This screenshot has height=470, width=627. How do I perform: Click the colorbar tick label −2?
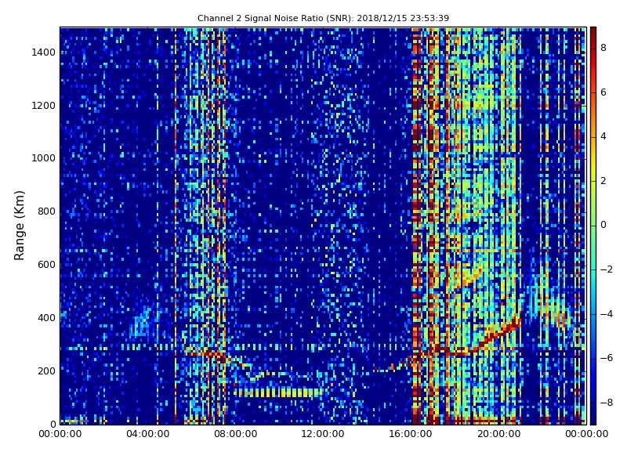pos(606,269)
